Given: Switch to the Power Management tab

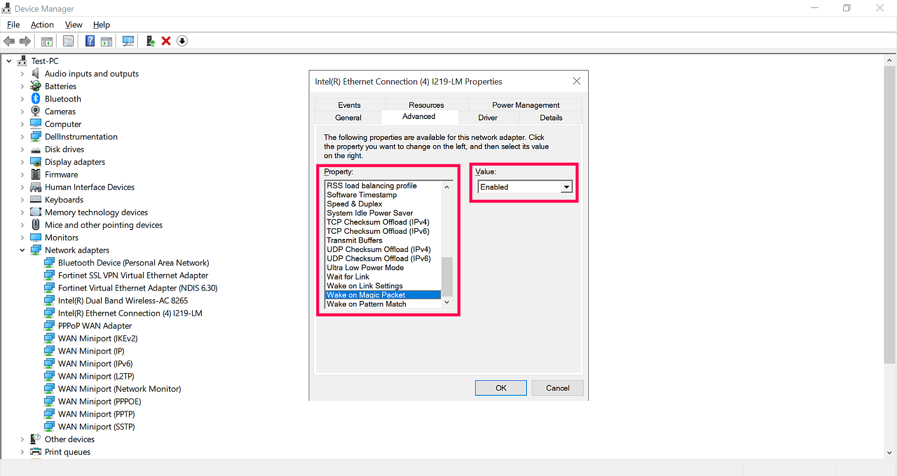Looking at the screenshot, I should 525,105.
